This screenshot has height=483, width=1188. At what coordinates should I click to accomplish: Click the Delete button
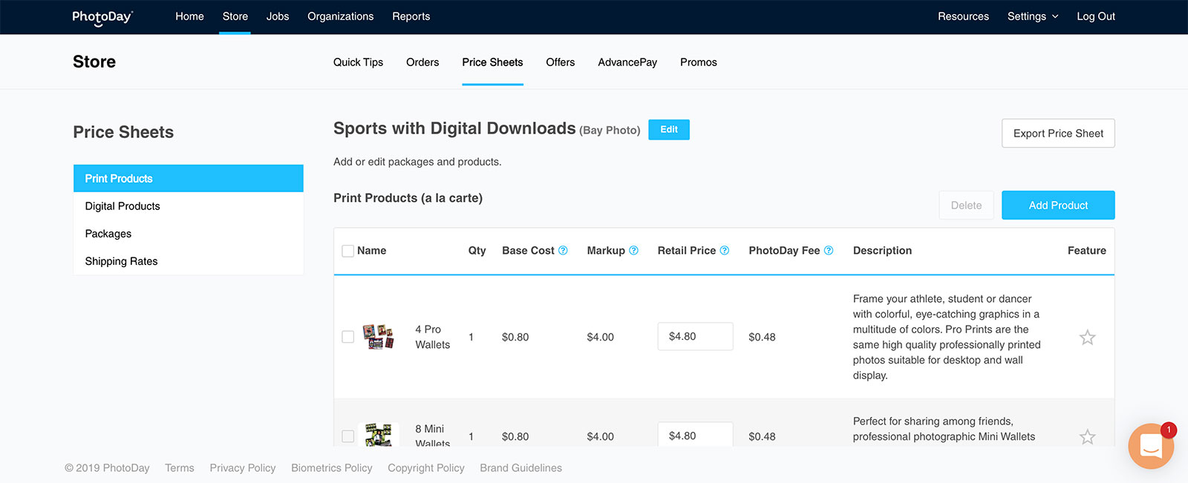[x=966, y=206]
